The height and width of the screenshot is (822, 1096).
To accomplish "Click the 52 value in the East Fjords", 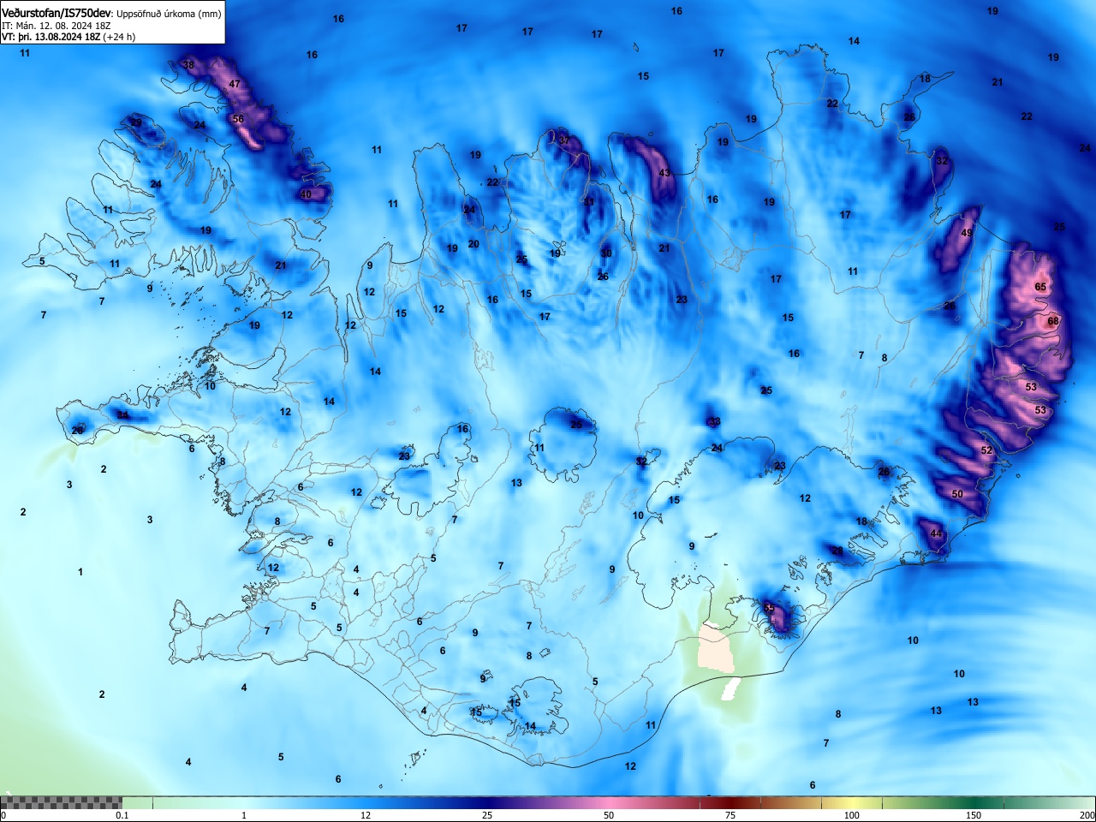I will (x=986, y=450).
